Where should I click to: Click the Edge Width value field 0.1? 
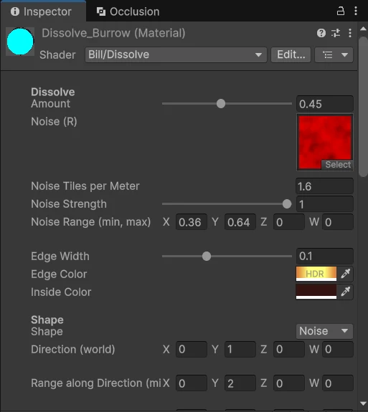pos(324,256)
